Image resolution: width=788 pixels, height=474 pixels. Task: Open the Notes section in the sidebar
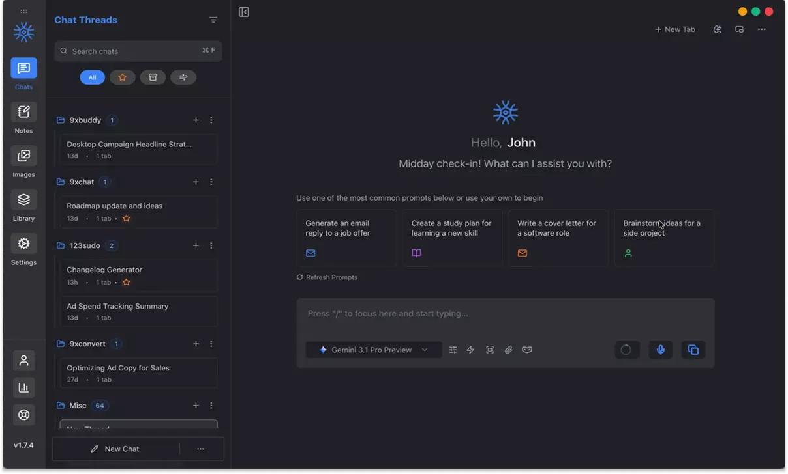tap(23, 118)
